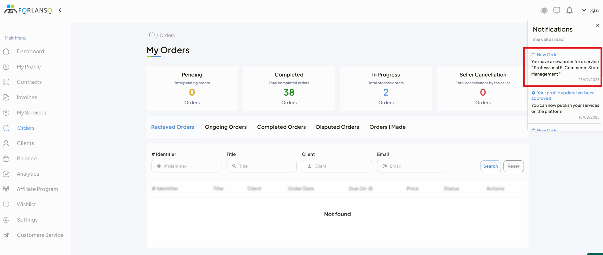
Task: Open the chat messages icon
Action: click(x=557, y=11)
